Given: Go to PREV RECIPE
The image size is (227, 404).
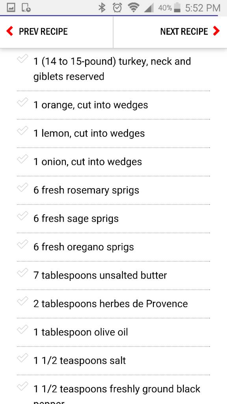Looking at the screenshot, I should tap(43, 32).
